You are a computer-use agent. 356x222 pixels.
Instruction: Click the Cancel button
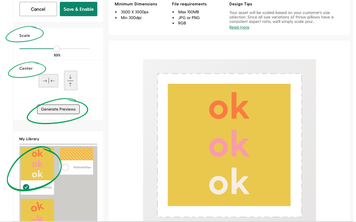[x=38, y=9]
